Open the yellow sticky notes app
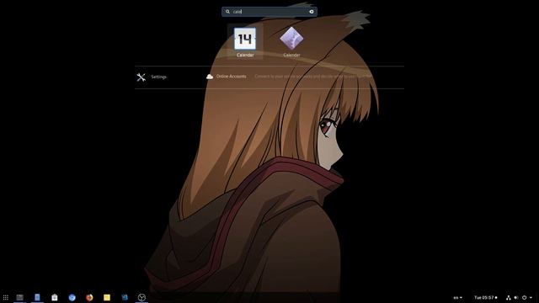The height and width of the screenshot is (303, 539). click(107, 297)
